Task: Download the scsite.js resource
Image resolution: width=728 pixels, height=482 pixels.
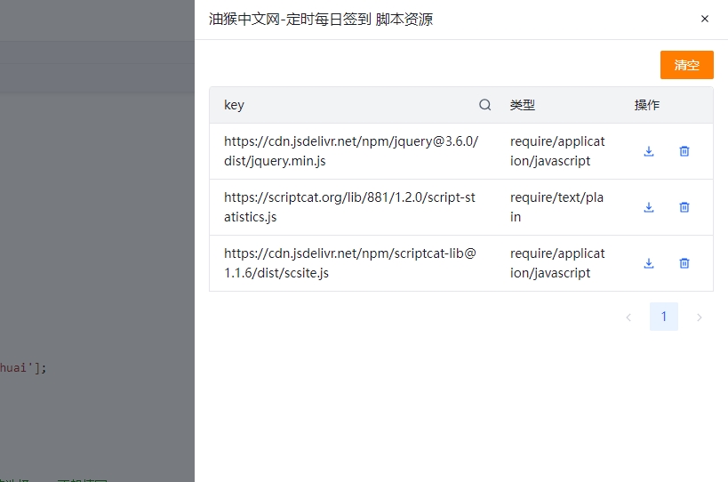Action: tap(649, 263)
